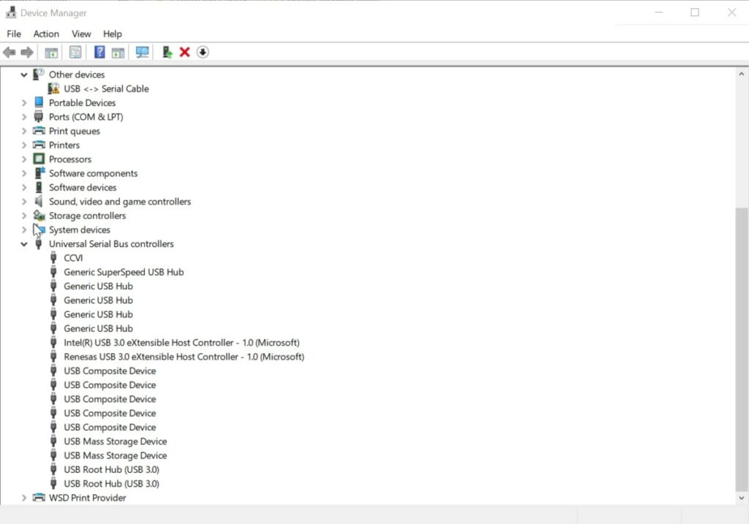Click the Disable device down-arrow toolbar icon
The height and width of the screenshot is (524, 749).
point(203,52)
